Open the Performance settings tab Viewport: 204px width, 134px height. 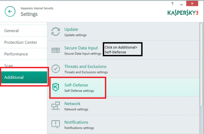tap(16, 54)
